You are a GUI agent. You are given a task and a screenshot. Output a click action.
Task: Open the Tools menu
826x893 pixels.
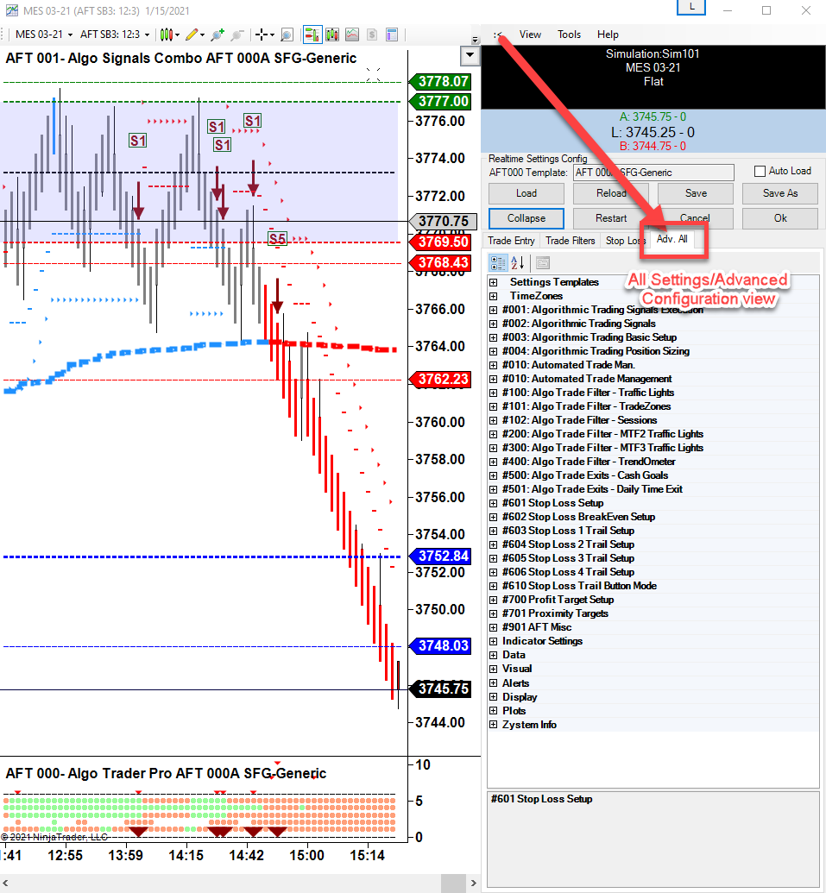(569, 35)
